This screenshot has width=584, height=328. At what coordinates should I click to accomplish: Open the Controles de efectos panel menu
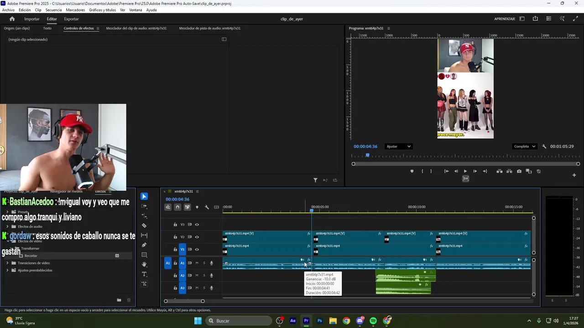(x=98, y=28)
